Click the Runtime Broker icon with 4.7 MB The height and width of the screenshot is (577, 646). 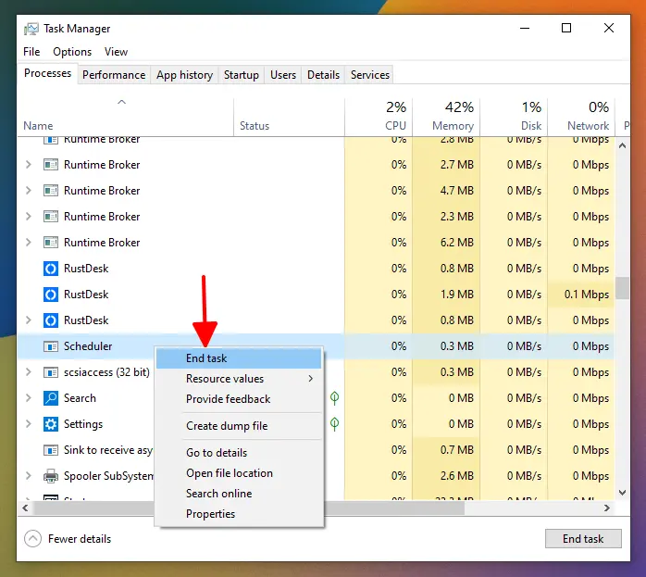pyautogui.click(x=51, y=191)
